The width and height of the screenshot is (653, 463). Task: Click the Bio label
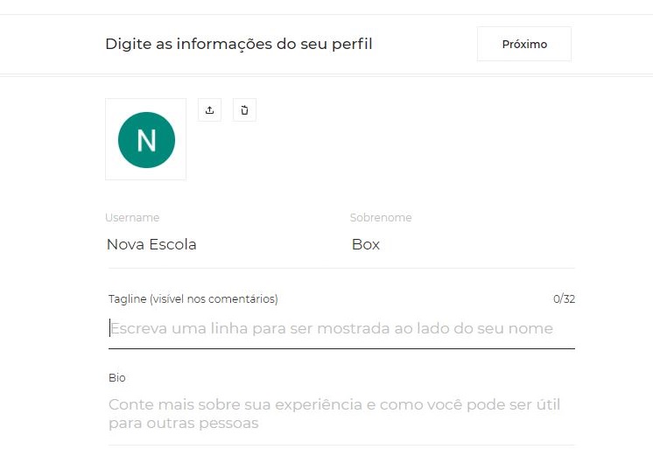(117, 378)
